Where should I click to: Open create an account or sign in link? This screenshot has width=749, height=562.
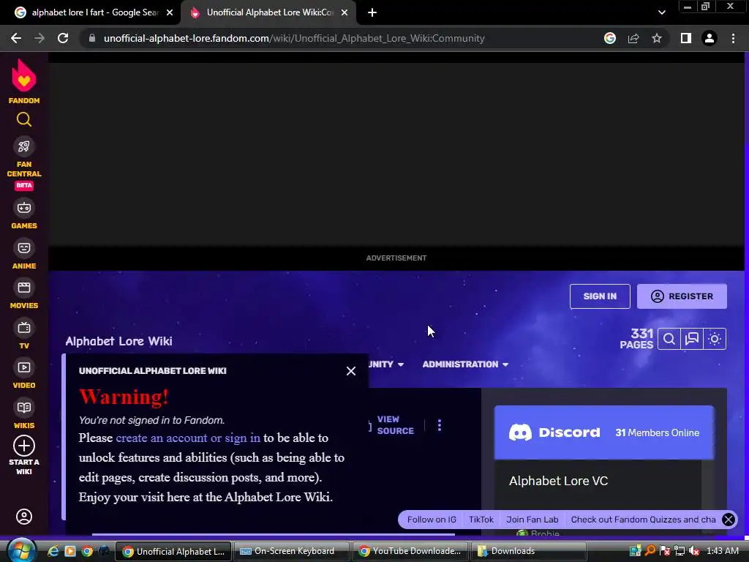click(x=188, y=438)
